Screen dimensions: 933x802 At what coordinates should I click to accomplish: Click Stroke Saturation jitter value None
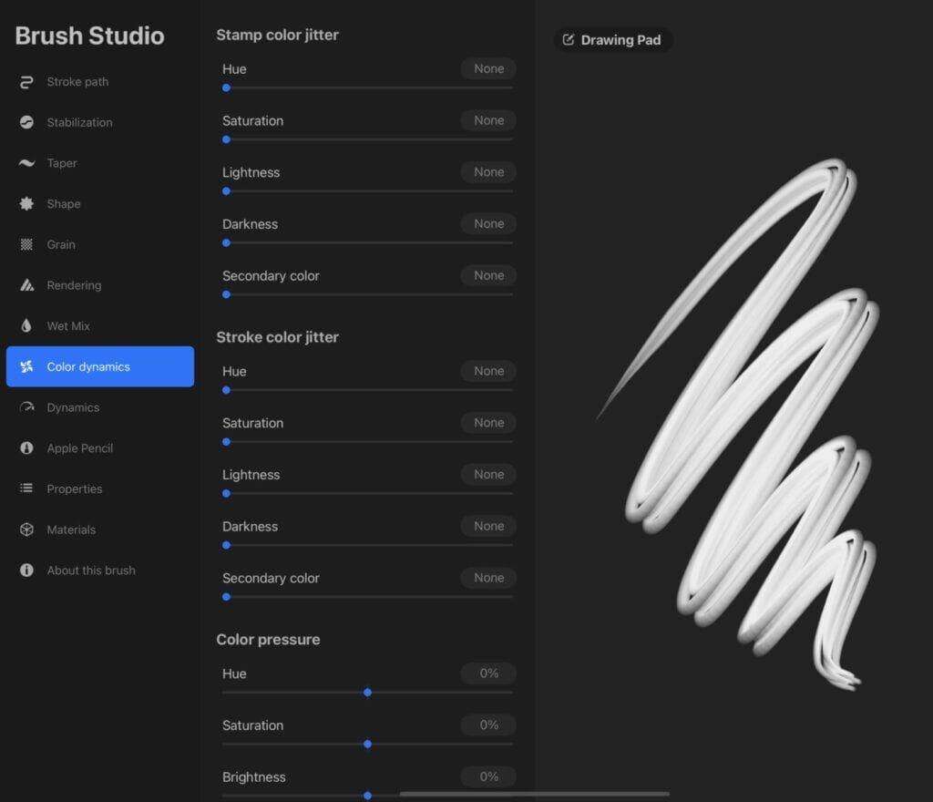pyautogui.click(x=488, y=423)
